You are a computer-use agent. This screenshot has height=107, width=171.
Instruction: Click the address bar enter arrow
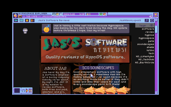151,16
